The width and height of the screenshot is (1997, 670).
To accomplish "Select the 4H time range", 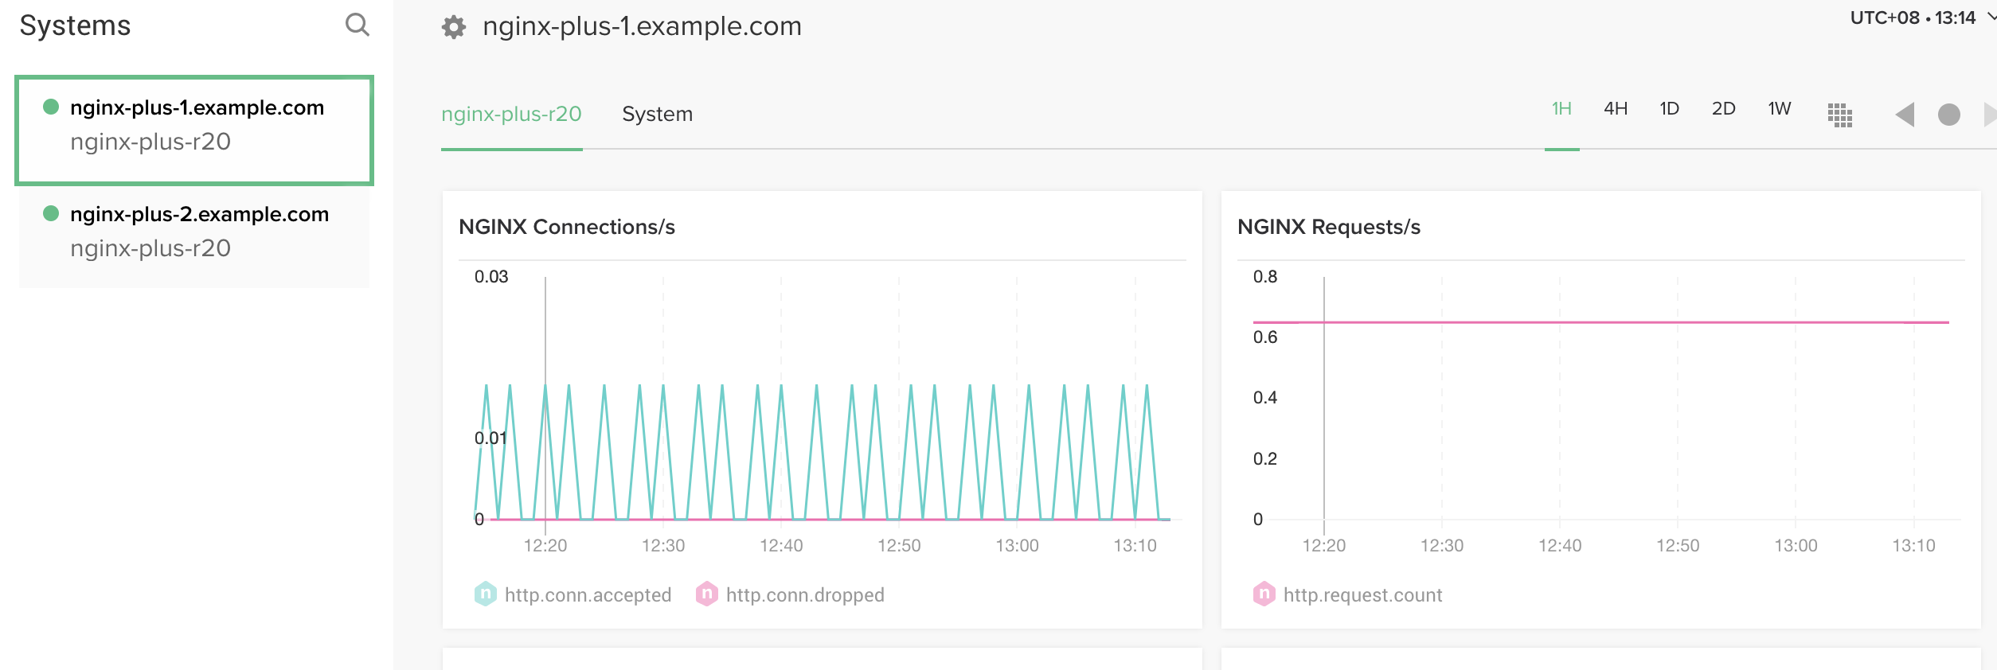I will pos(1616,109).
